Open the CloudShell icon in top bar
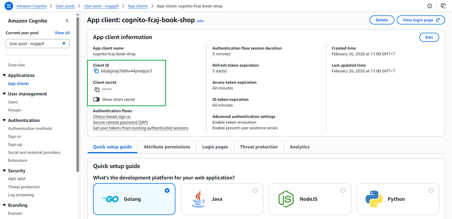 [x=443, y=6]
